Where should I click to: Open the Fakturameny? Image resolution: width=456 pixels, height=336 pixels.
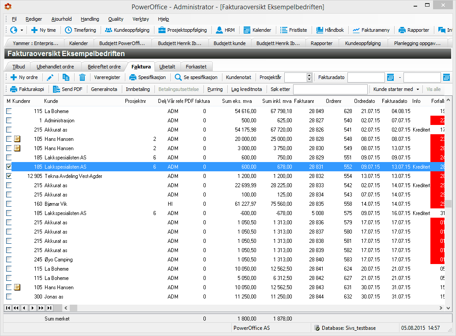point(371,30)
